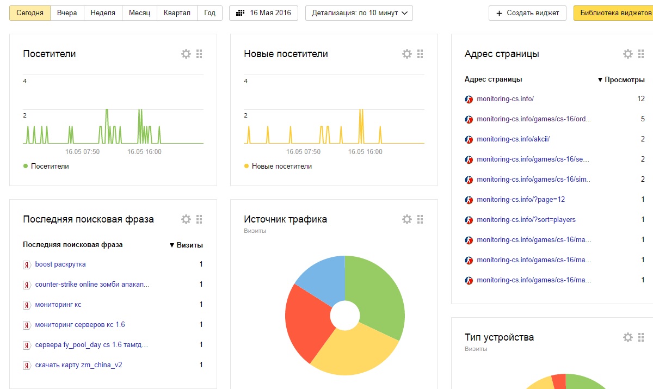The height and width of the screenshot is (389, 653).
Task: Click скачать карту zm_china_v2 phrase
Action: coord(79,365)
